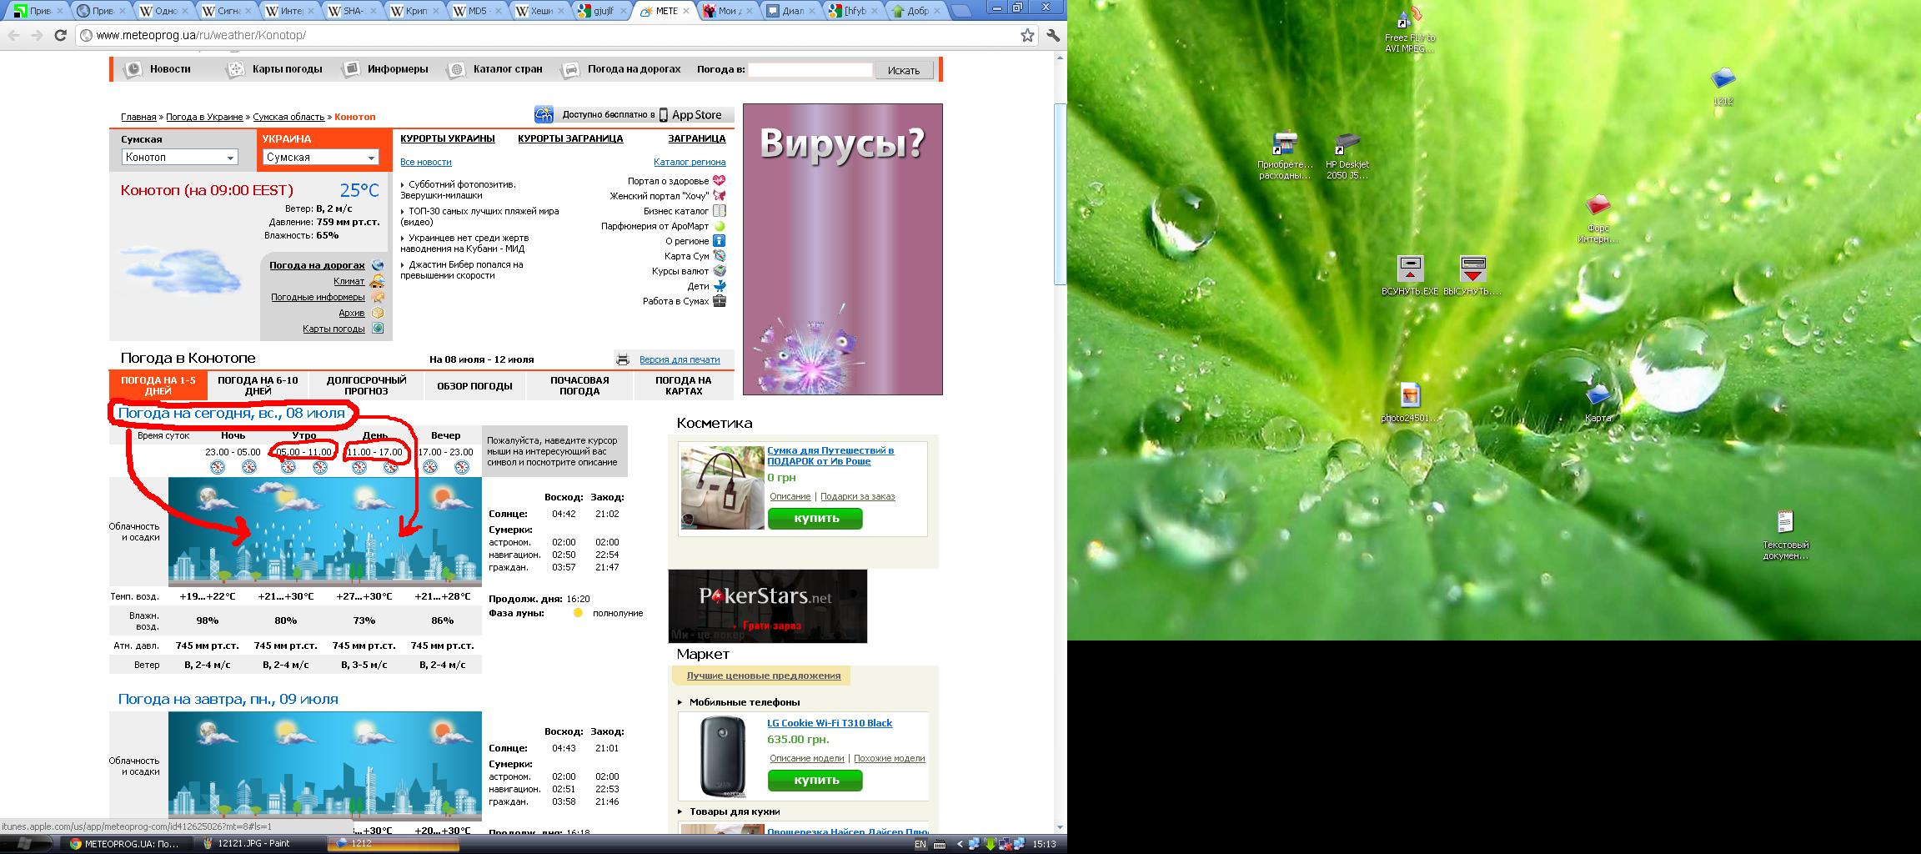Image resolution: width=1921 pixels, height=854 pixels.
Task: Click the КУПИТЬ button under the bag offer
Action: click(815, 518)
